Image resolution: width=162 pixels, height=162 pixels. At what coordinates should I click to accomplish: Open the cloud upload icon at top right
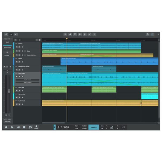148,34
